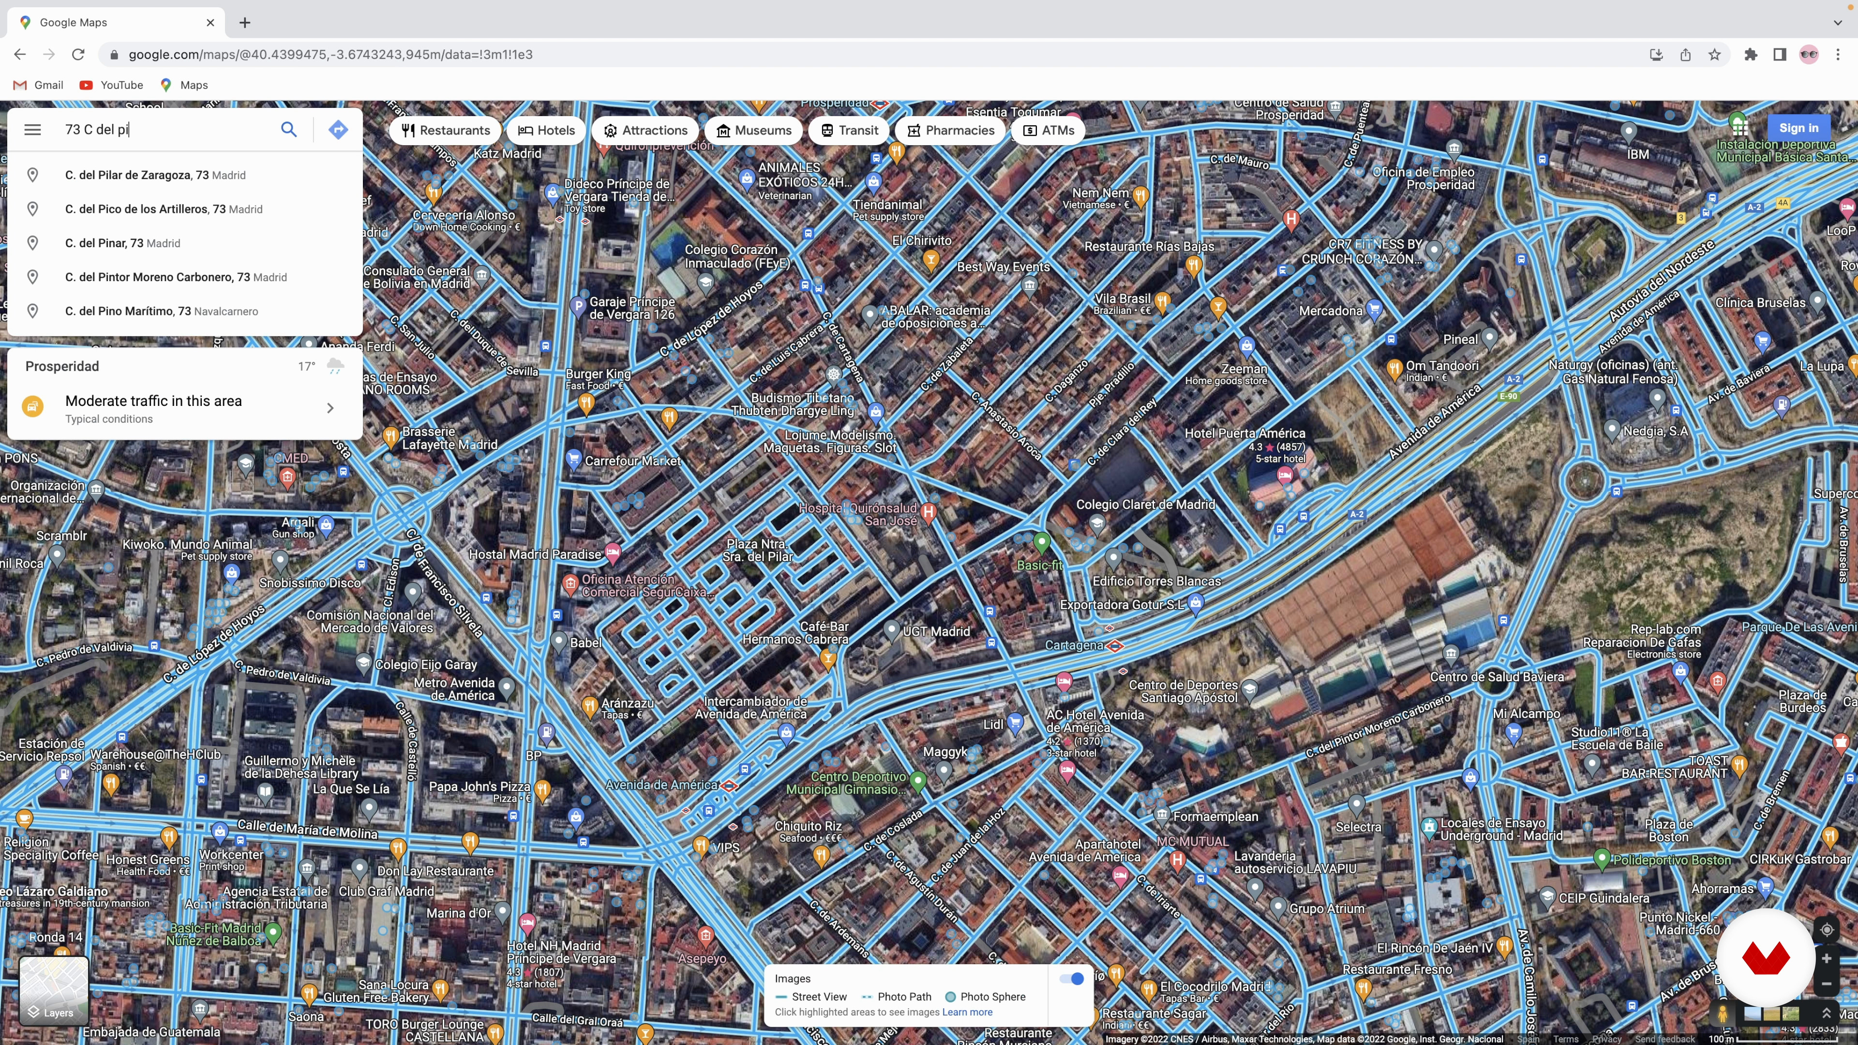Go back in the browser history
Screen dimensions: 1858x1045
19,55
